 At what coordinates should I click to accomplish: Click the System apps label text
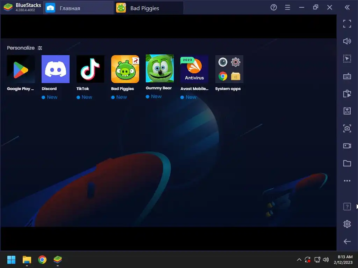pyautogui.click(x=228, y=89)
